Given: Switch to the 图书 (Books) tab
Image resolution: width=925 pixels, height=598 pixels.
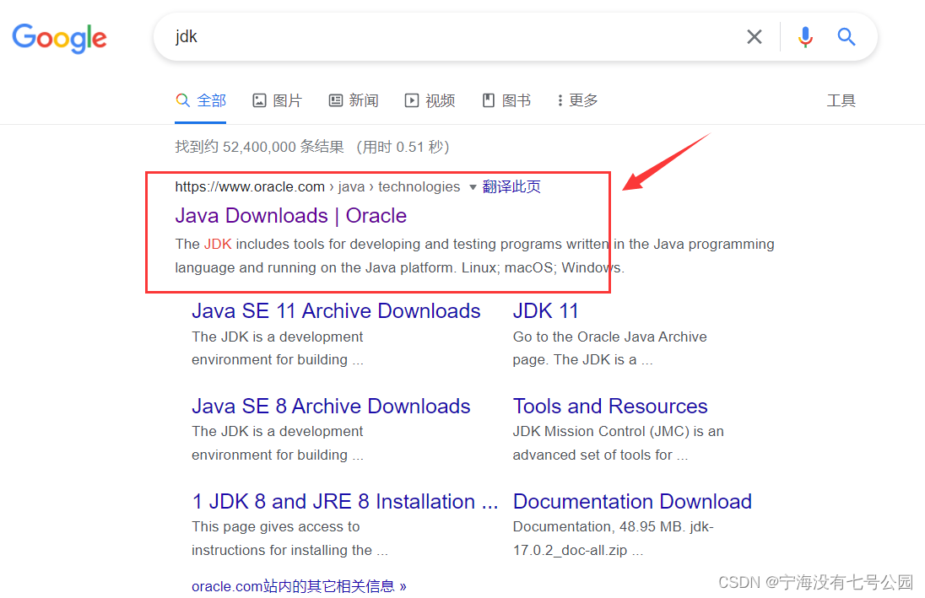Looking at the screenshot, I should [506, 100].
